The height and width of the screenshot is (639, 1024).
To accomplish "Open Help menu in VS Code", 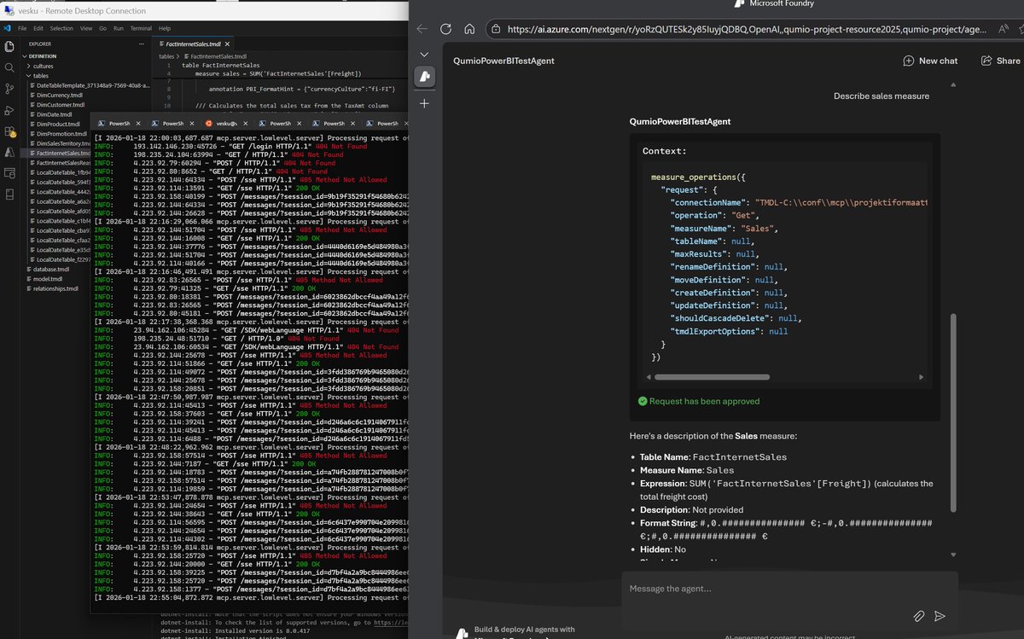I will 164,28.
